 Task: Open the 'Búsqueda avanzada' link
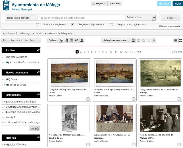coord(170,26)
